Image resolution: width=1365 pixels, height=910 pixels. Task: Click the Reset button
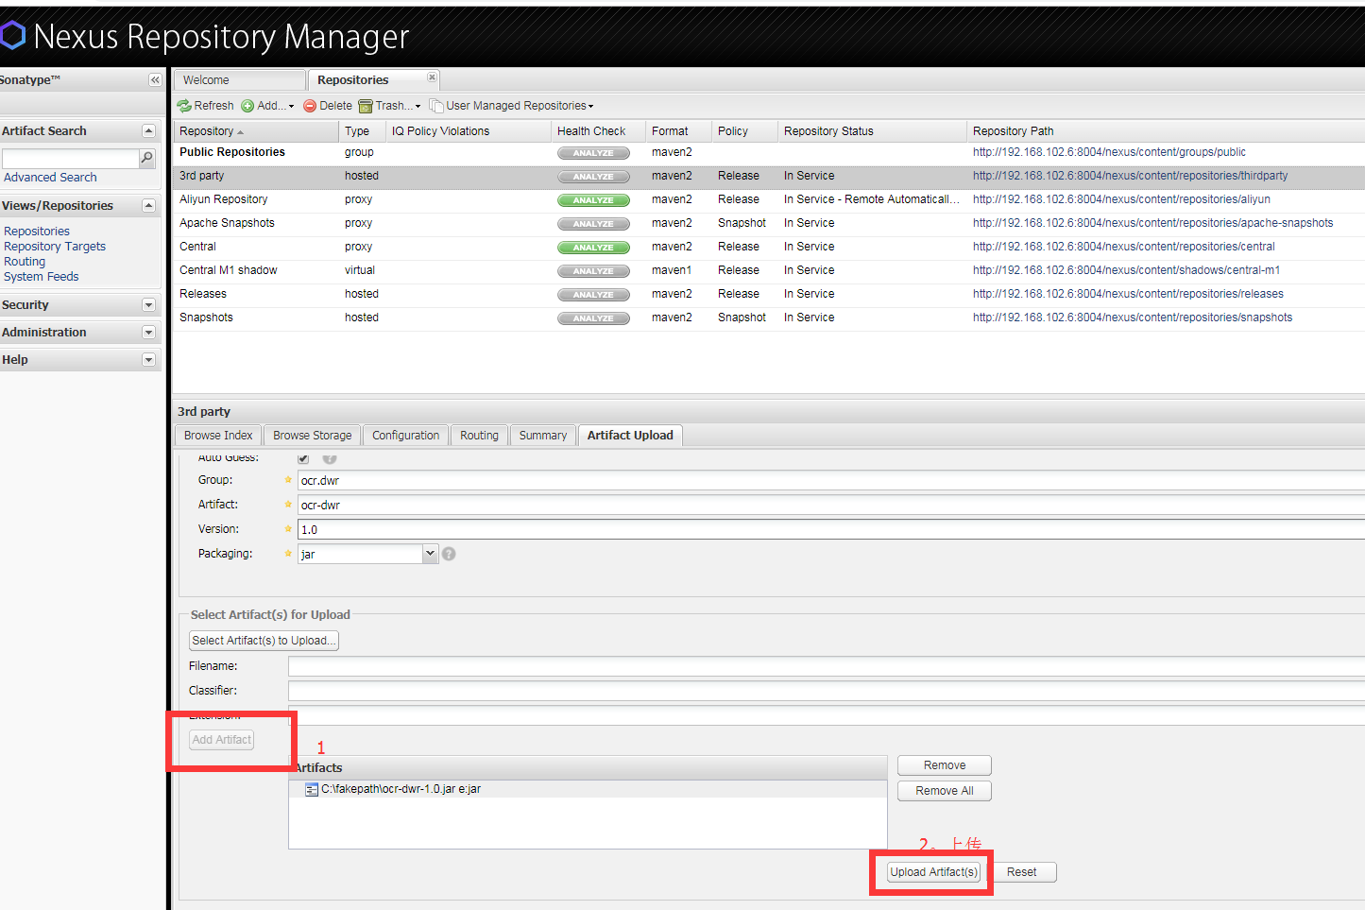pos(1022,872)
